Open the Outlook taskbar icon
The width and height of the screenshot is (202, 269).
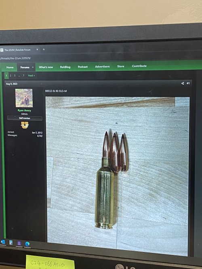pos(3,242)
